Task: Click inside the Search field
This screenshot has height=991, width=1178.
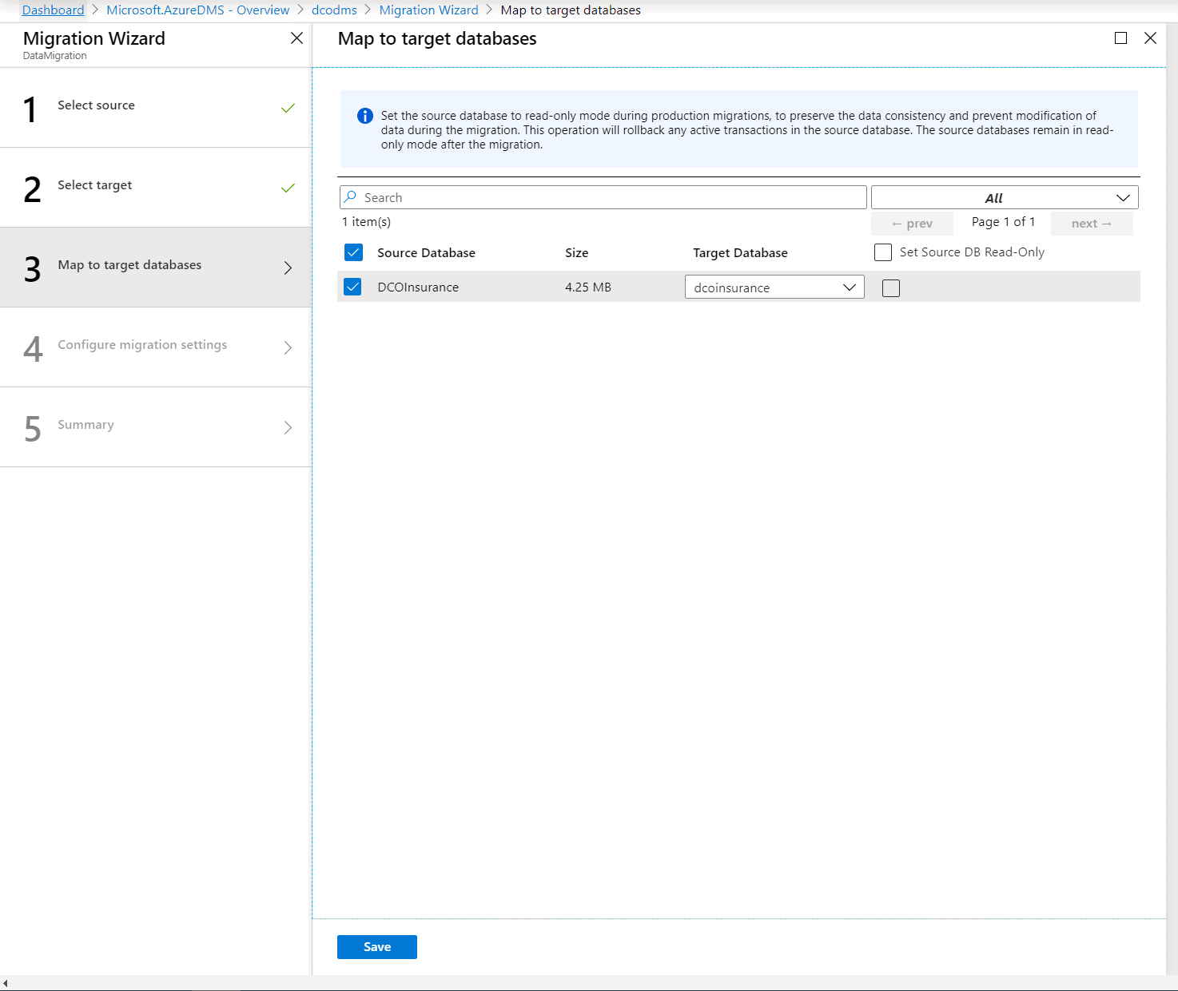Action: click(x=599, y=196)
